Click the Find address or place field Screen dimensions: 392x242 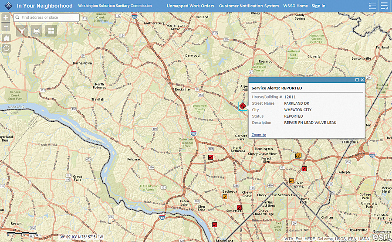[46, 17]
